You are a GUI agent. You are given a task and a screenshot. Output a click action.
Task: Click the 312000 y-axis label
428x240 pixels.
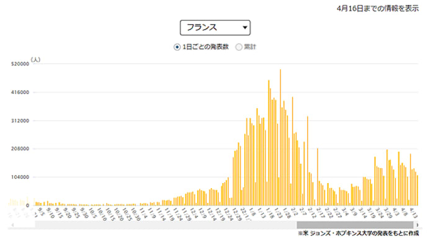(20, 121)
